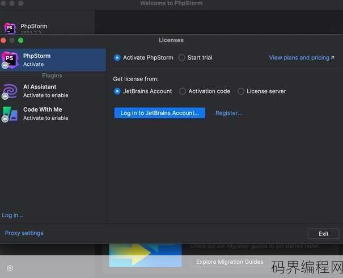Viewport: 343px width, 278px height.
Task: Click PhpStorm logo in Welcome window header
Action: coord(10,28)
